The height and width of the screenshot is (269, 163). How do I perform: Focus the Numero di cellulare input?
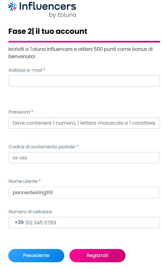(84, 223)
